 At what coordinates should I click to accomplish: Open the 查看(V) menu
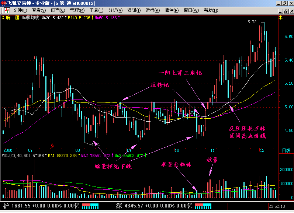coord(39,10)
